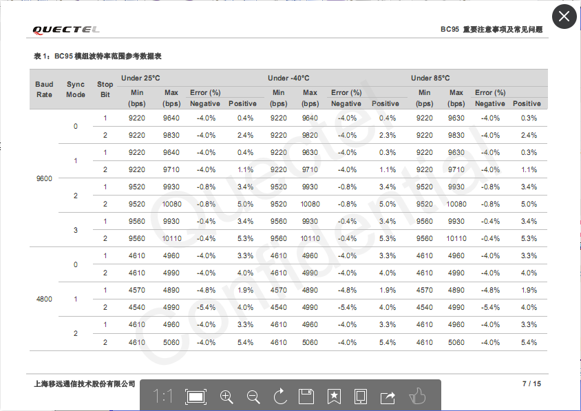
Task: Share the image with the arrow icon
Action: [388, 397]
